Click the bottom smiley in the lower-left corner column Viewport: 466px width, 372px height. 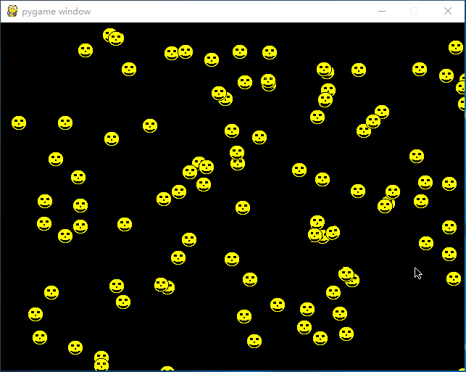click(40, 337)
